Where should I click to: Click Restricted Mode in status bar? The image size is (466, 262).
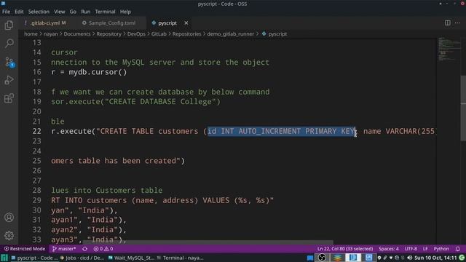tap(24, 249)
